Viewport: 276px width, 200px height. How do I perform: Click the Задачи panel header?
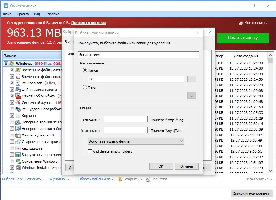point(32,56)
